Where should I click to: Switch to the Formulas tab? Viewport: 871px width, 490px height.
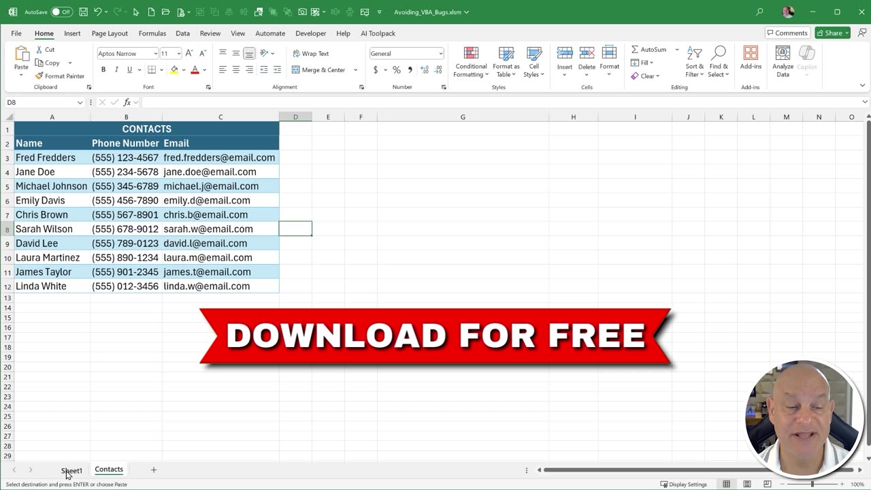(152, 33)
